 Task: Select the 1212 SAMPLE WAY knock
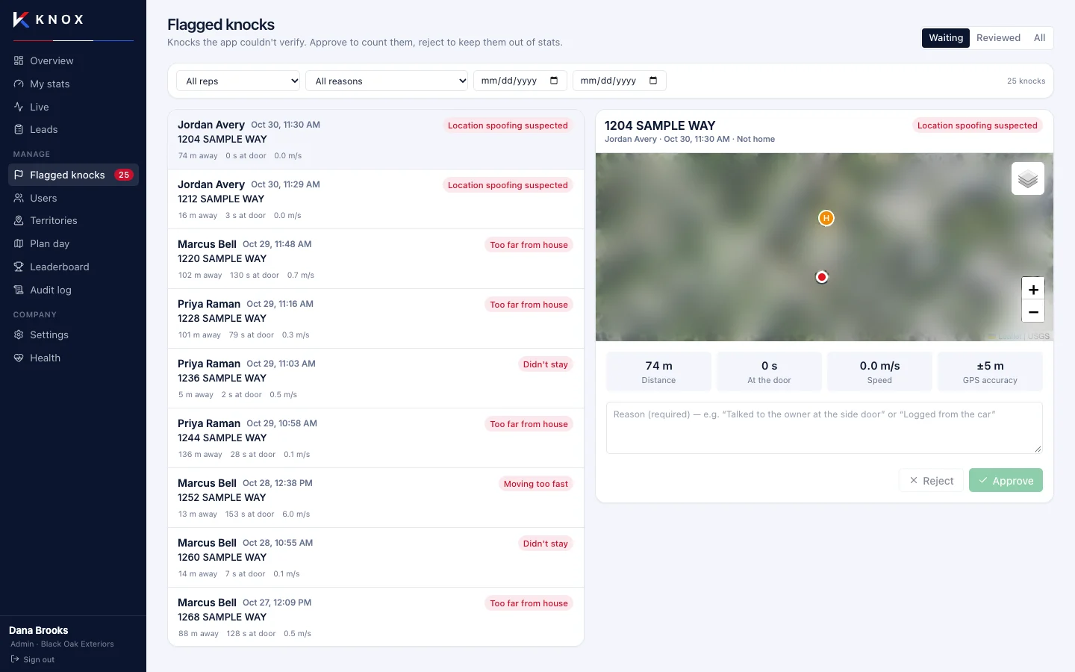[x=376, y=199]
